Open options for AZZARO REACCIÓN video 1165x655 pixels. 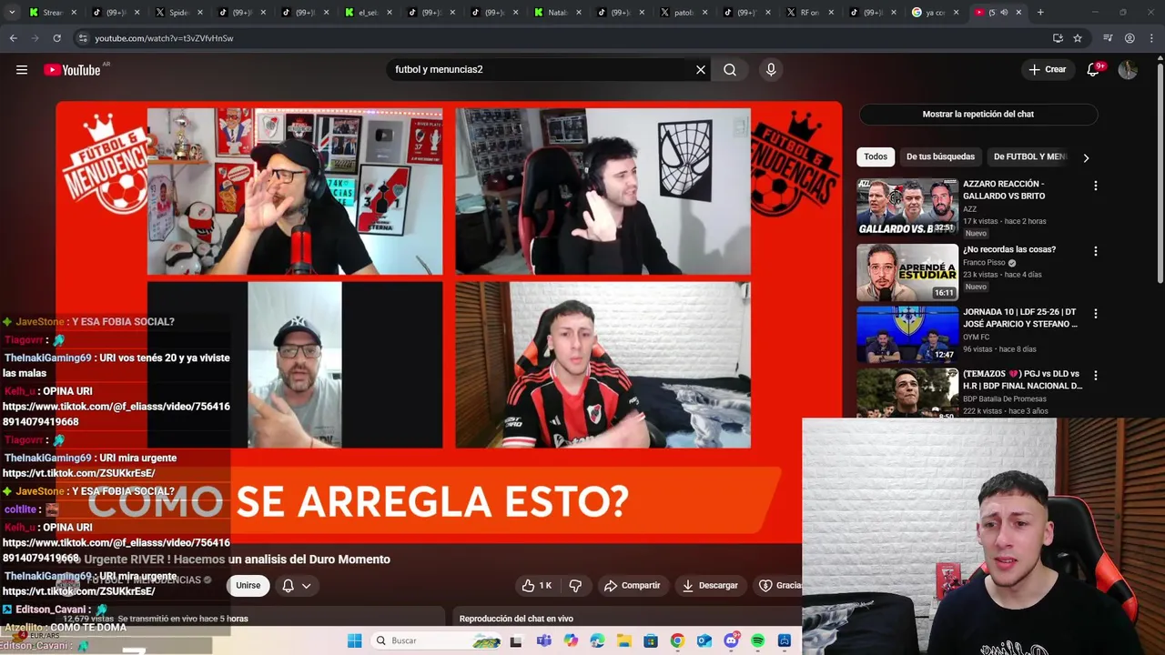1096,186
